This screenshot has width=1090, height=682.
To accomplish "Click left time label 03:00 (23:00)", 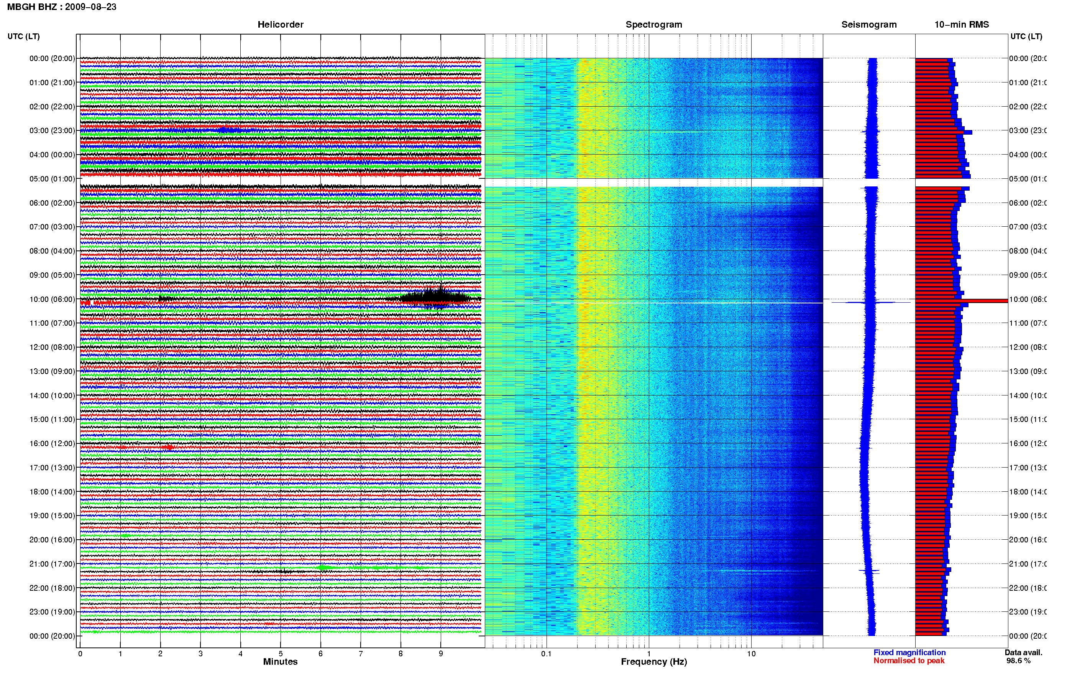I will (52, 130).
